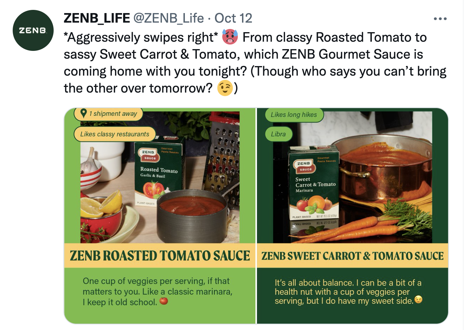Click the tomato emoji in left caption
Image resolution: width=465 pixels, height=330 pixels.
click(164, 301)
